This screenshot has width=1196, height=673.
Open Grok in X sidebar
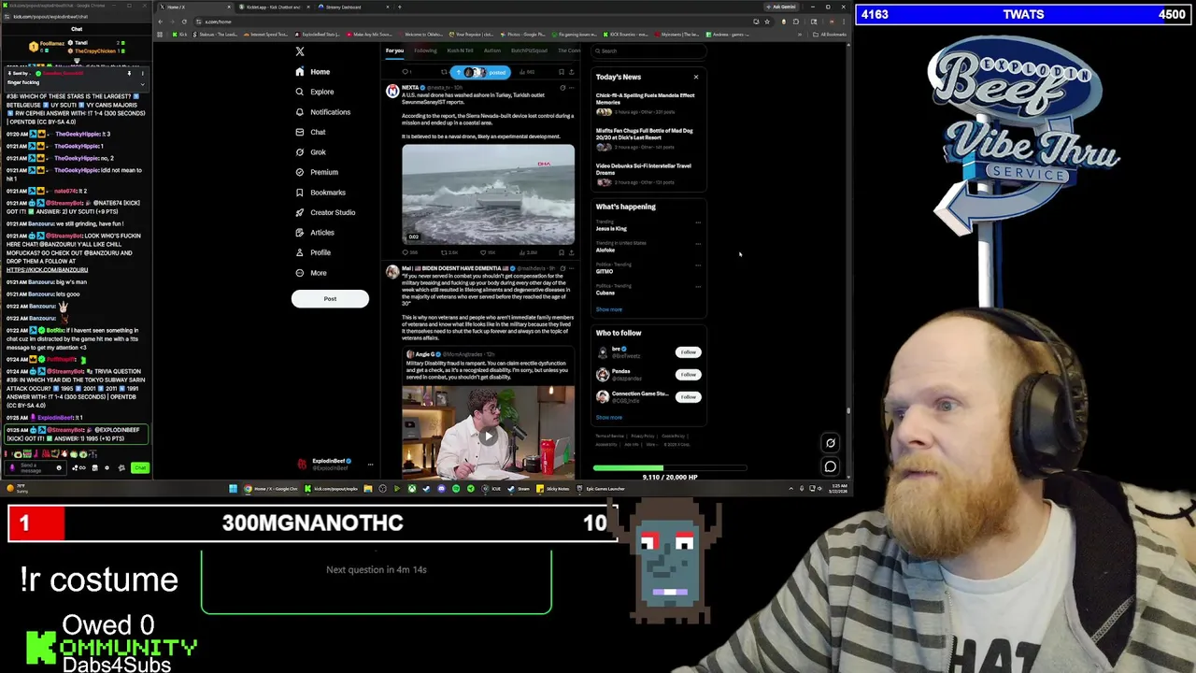pyautogui.click(x=310, y=152)
